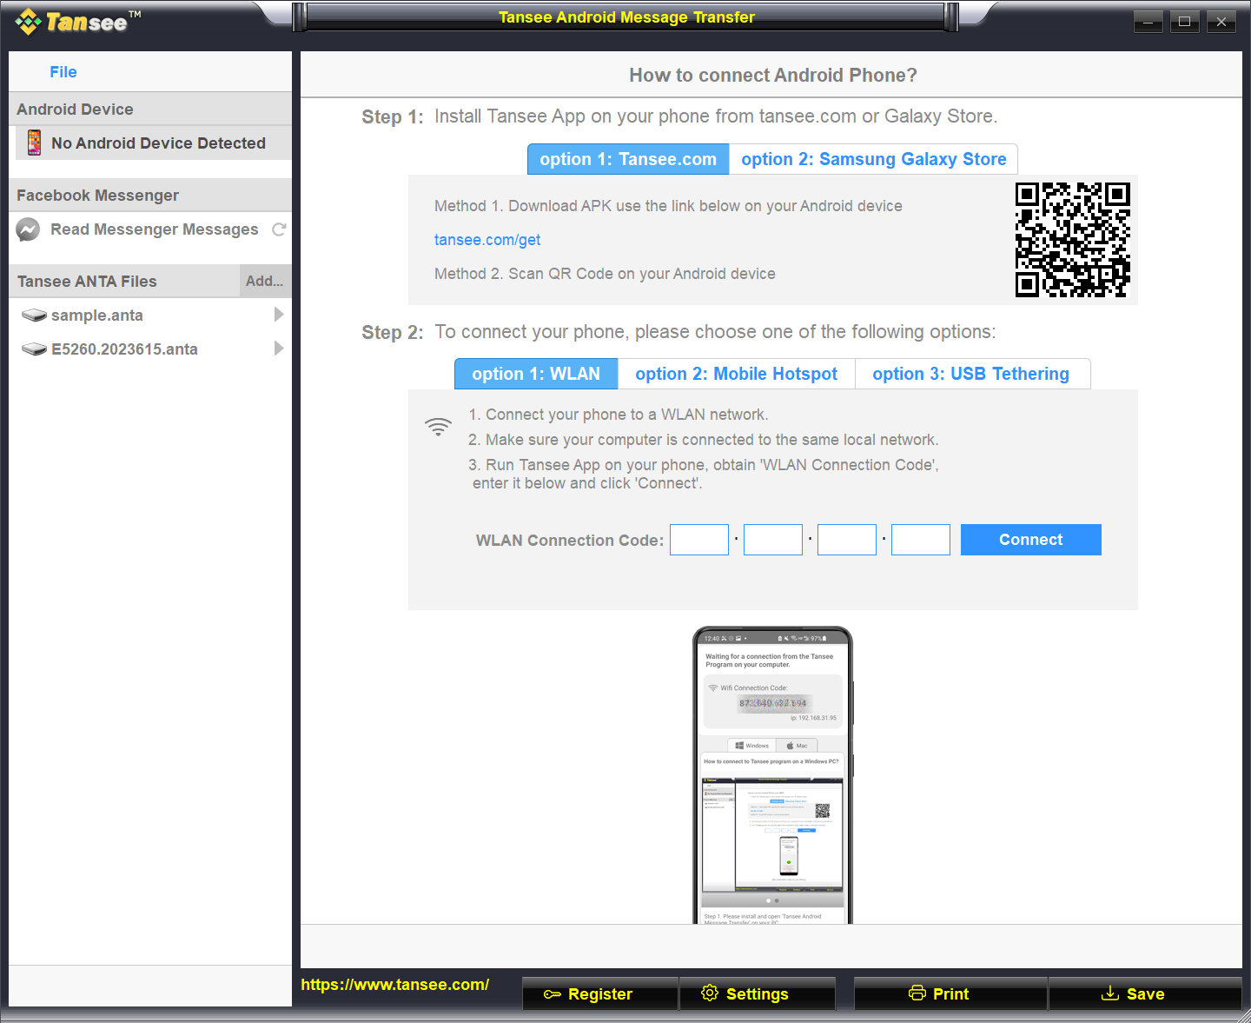Open the File menu
The width and height of the screenshot is (1251, 1023).
tap(63, 71)
